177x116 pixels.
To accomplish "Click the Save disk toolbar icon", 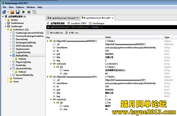I will click(x=18, y=12).
